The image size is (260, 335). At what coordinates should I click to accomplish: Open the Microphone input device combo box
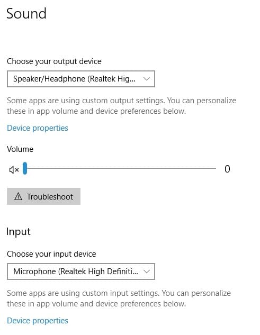click(81, 271)
